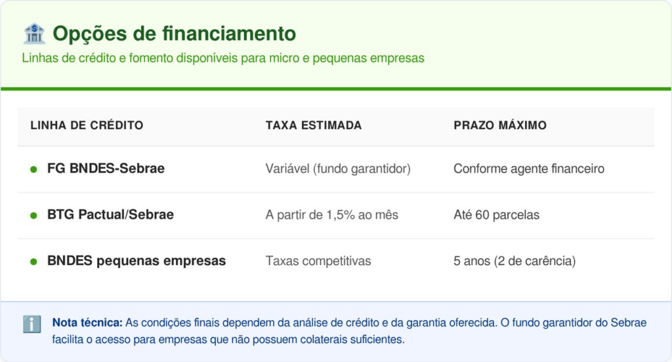
Task: Click the Até 60 parcelas term cell
Action: [x=496, y=214]
